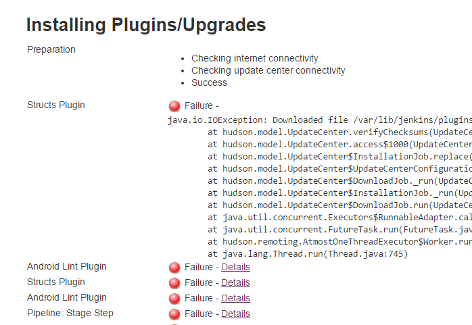Screen dimensions: 472x325
Task: Click the red status ball for first Android Lint Plugin
Action: 174,268
